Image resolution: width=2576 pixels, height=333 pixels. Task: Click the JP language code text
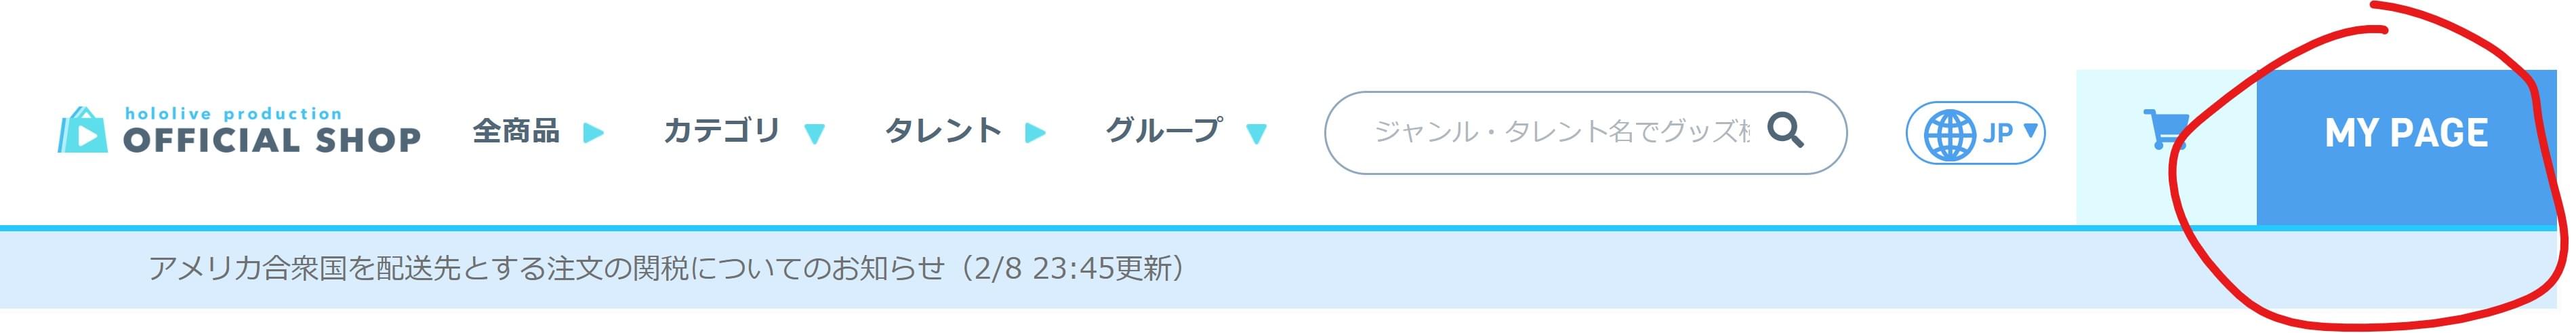point(1998,133)
